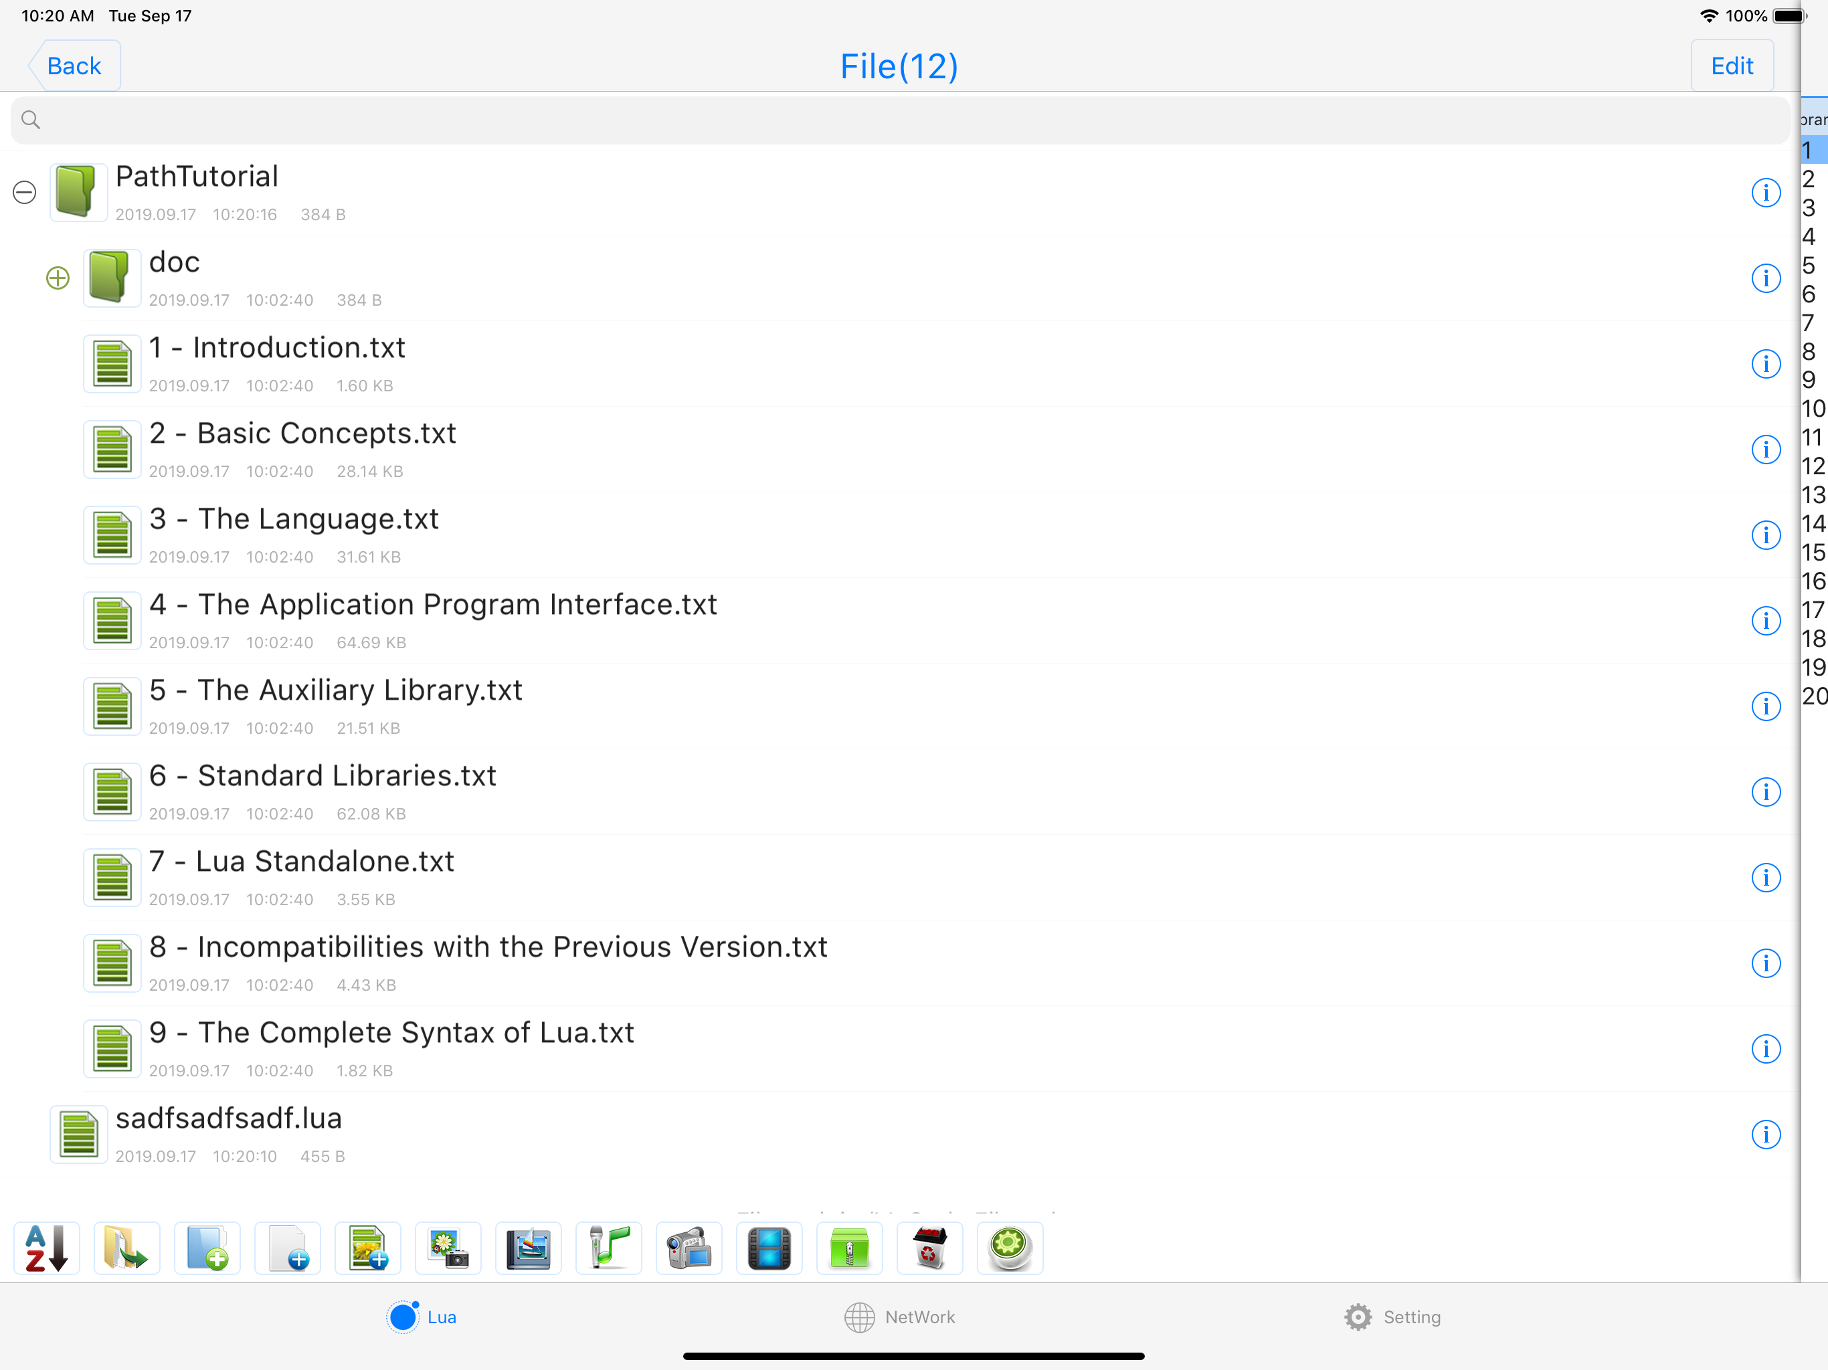The image size is (1828, 1370).
Task: Show info for 3 - The Language.txt
Action: click(x=1765, y=535)
